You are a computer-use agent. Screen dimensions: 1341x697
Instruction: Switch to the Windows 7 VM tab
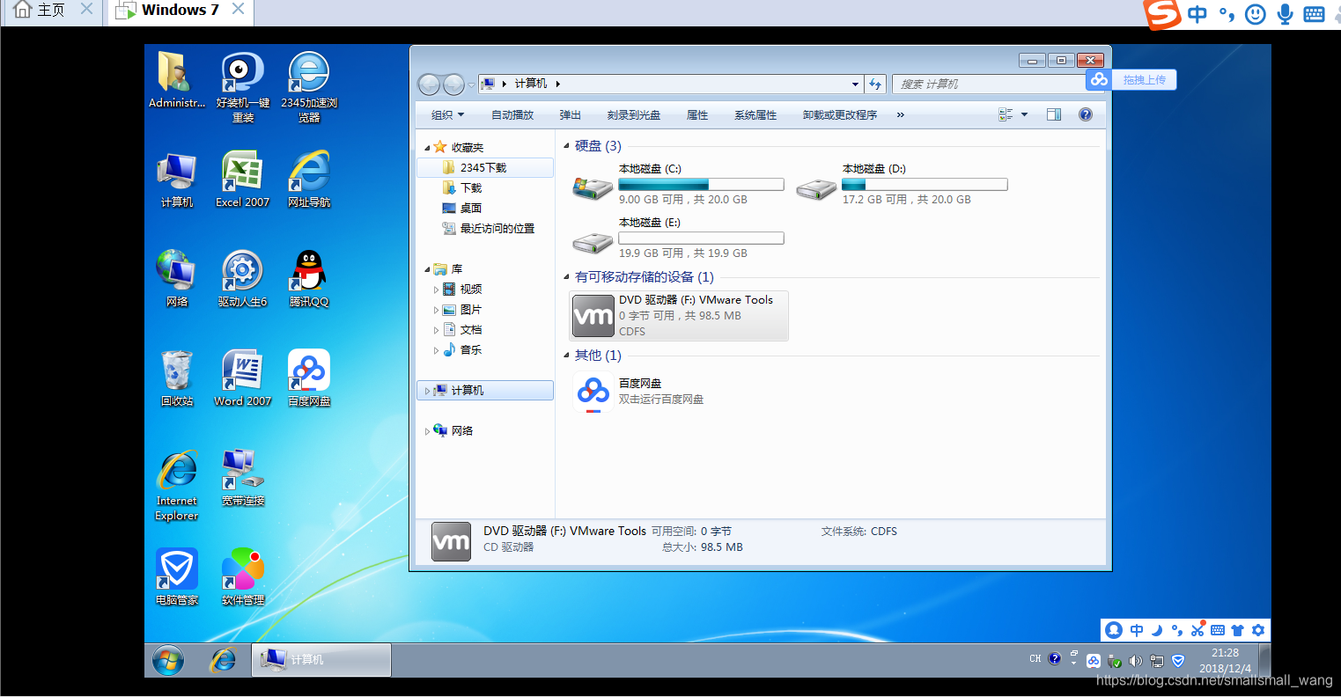pyautogui.click(x=180, y=11)
